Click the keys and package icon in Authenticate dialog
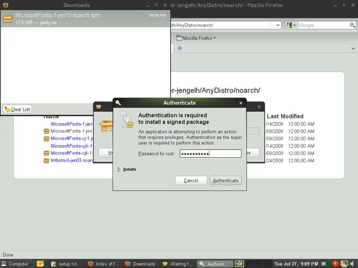The width and height of the screenshot is (358, 268). pos(127,120)
